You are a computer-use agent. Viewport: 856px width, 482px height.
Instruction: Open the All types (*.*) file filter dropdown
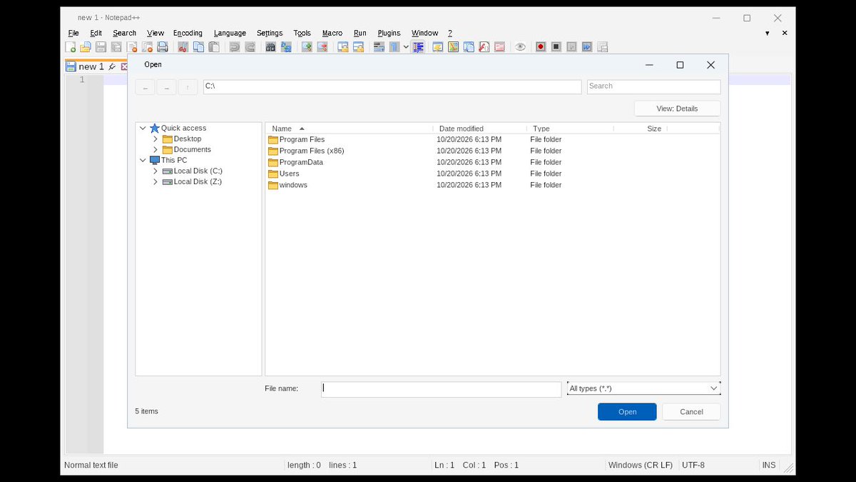pyautogui.click(x=643, y=388)
